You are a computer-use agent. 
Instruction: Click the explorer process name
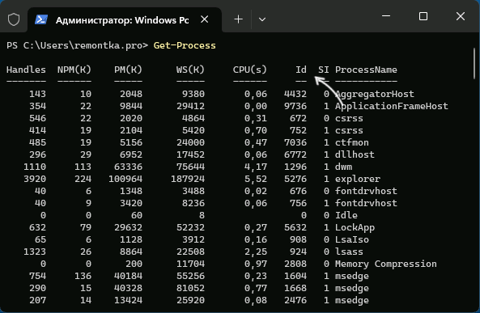click(358, 179)
